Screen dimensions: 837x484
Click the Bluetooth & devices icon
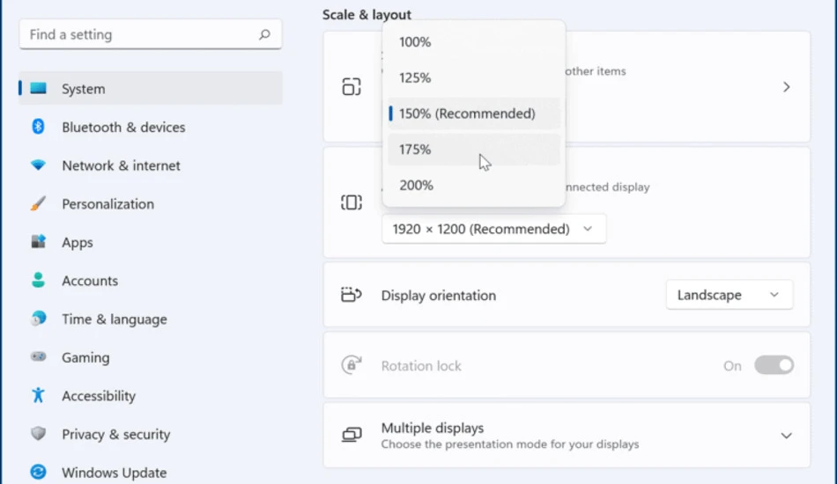[38, 127]
